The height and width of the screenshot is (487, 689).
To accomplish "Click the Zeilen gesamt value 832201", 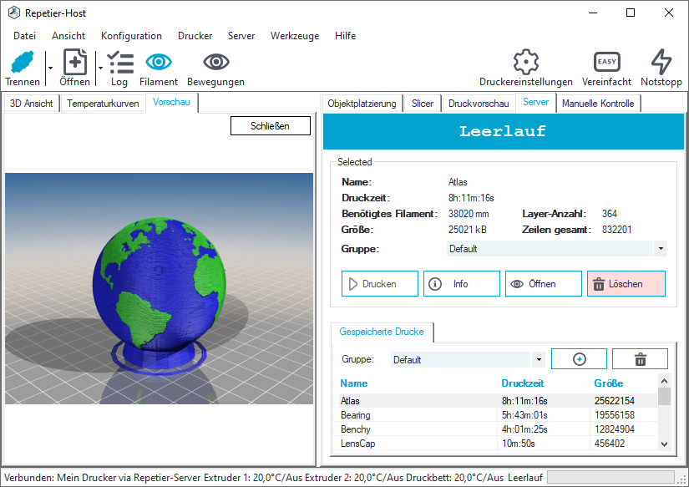I will tap(617, 230).
